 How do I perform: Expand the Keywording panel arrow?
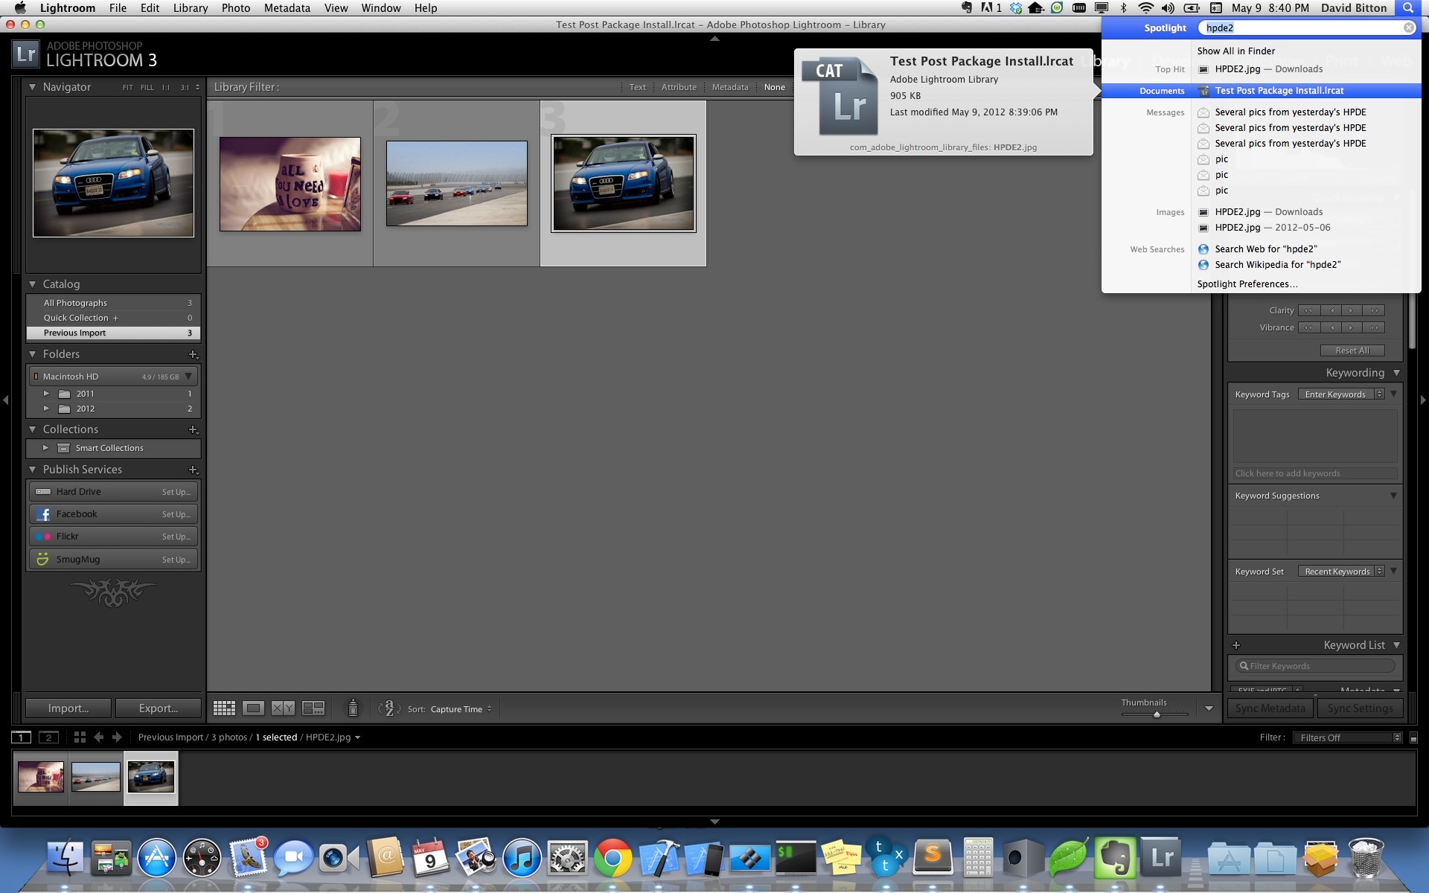(1396, 372)
